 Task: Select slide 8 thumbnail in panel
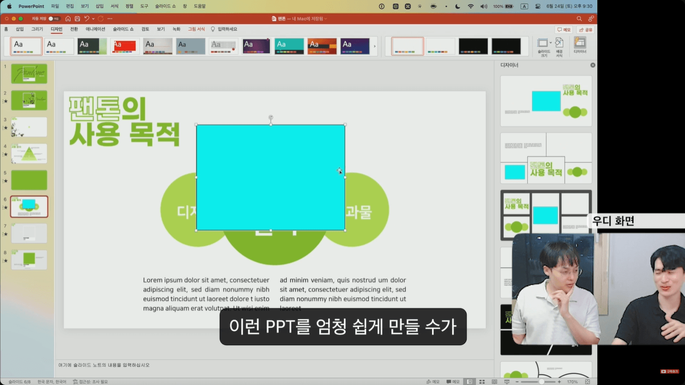(29, 260)
